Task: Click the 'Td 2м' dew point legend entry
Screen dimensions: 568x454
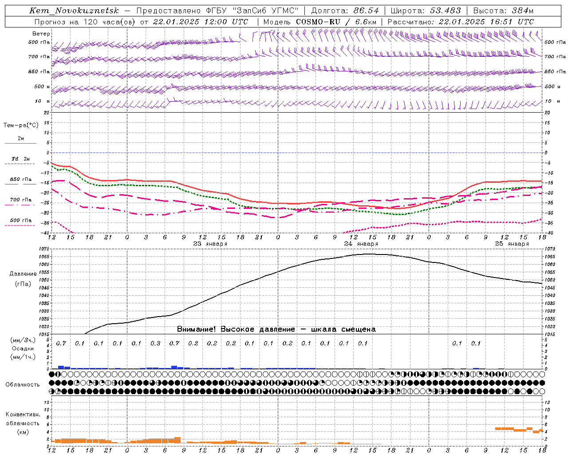Action: [21, 159]
